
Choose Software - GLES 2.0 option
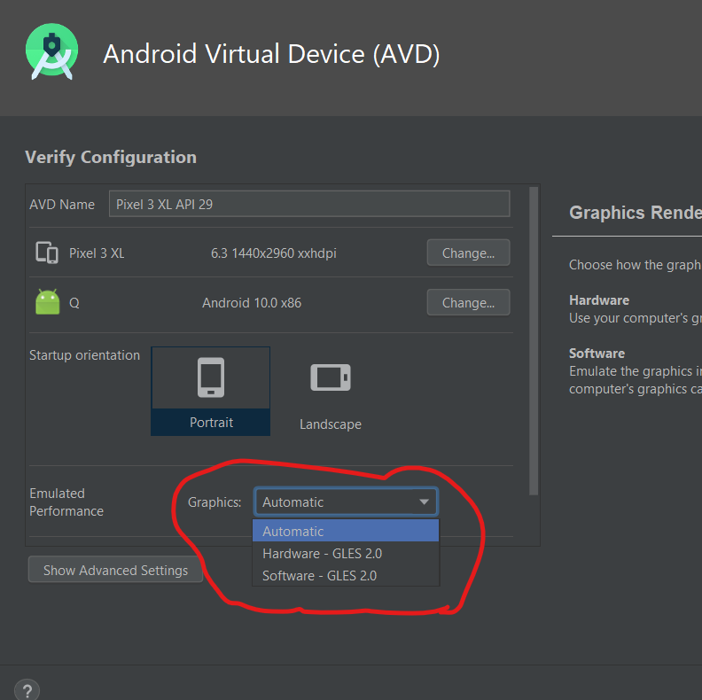pyautogui.click(x=346, y=575)
